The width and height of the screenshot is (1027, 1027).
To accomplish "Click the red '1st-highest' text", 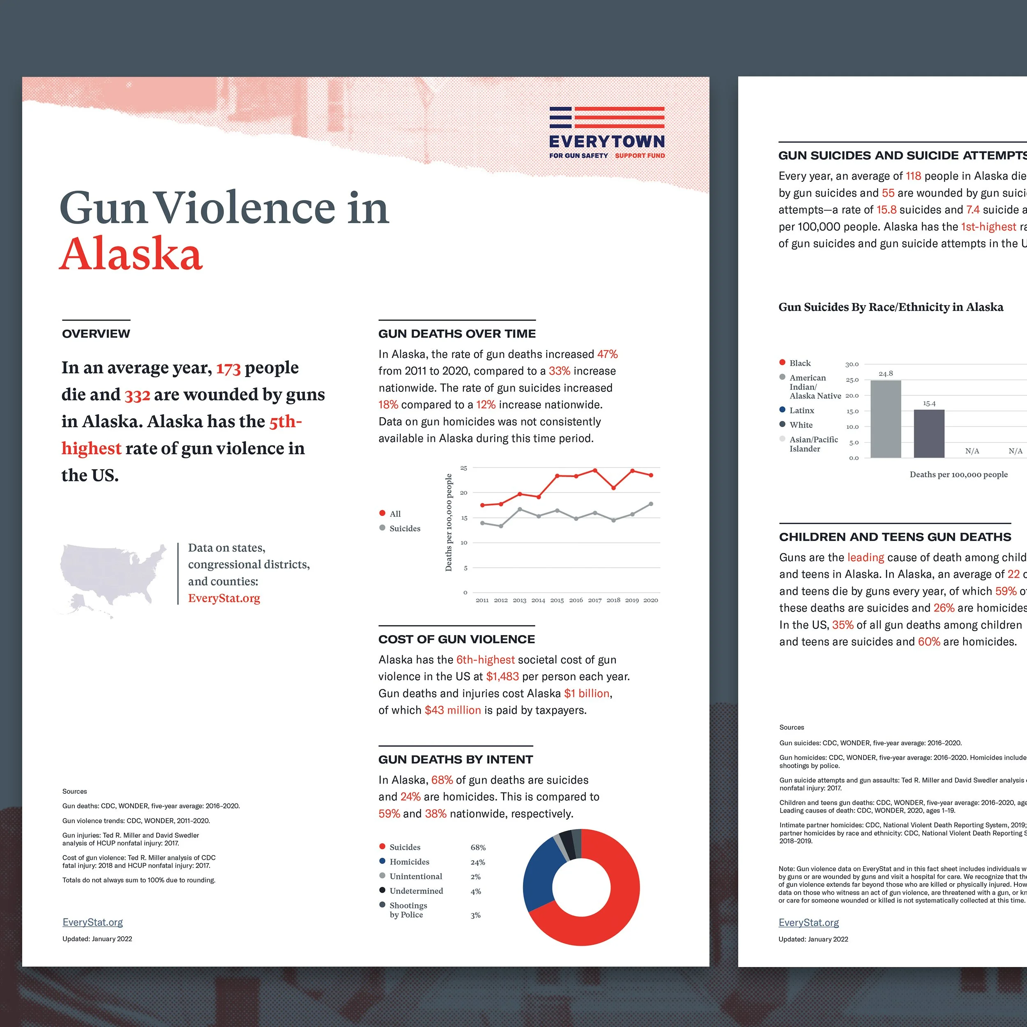I will 989,227.
